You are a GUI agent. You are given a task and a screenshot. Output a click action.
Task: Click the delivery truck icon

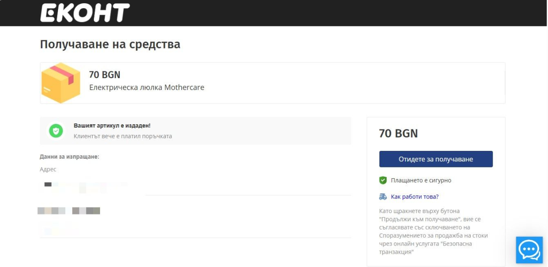pyautogui.click(x=383, y=197)
